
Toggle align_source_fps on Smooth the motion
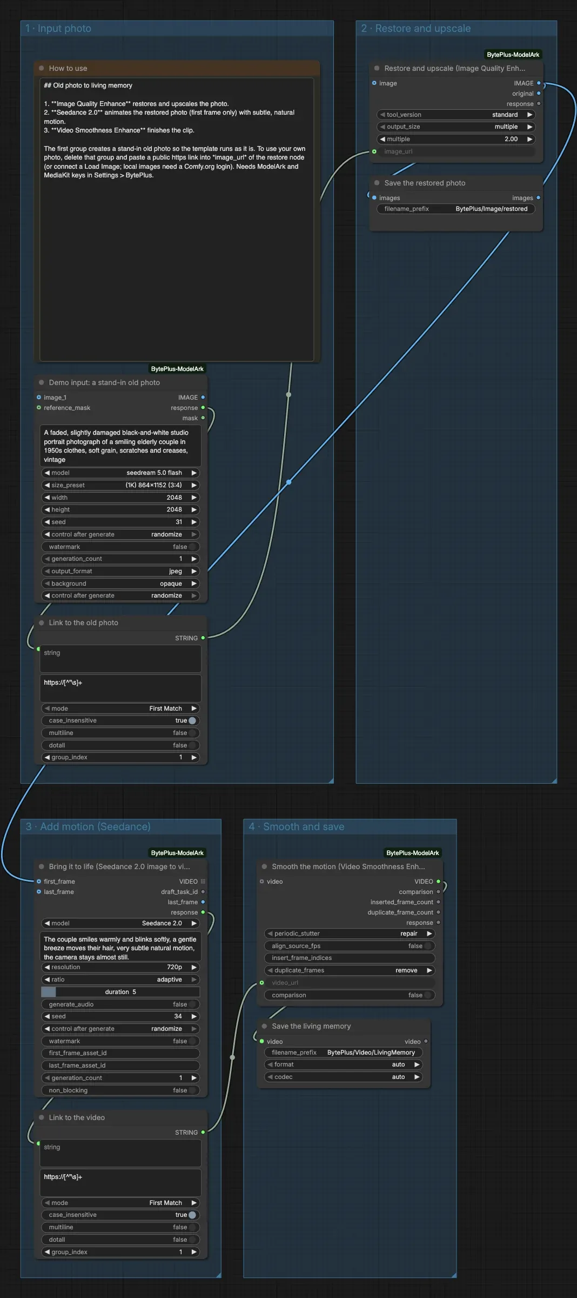(x=350, y=946)
